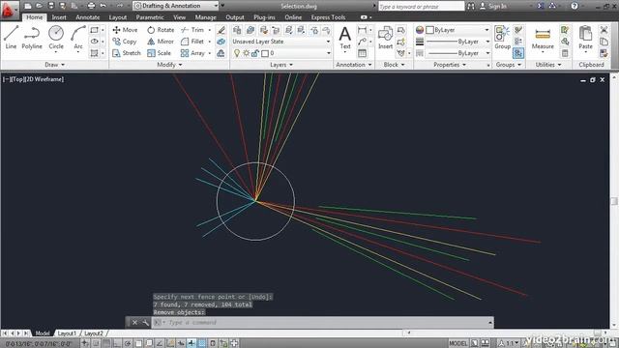The height and width of the screenshot is (348, 619).
Task: Open the Manage ribbon tab
Action: (x=205, y=17)
